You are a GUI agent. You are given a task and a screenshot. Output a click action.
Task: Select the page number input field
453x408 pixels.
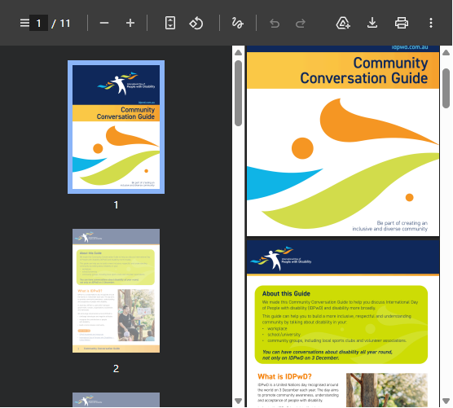(x=39, y=23)
